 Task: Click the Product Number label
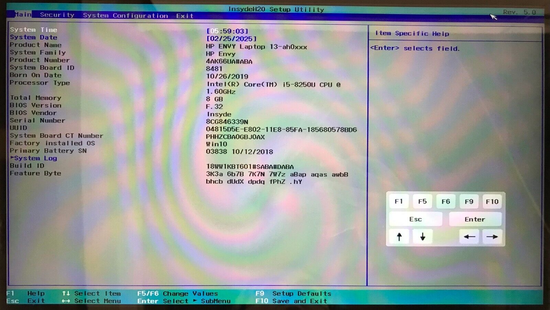[40, 60]
